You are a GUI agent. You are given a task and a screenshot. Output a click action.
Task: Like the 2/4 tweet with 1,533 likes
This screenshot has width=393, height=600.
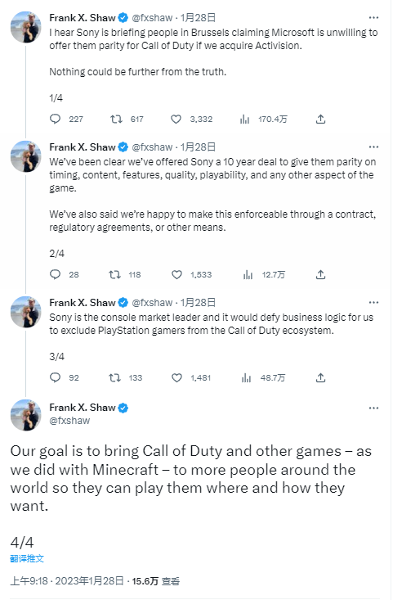(x=176, y=274)
